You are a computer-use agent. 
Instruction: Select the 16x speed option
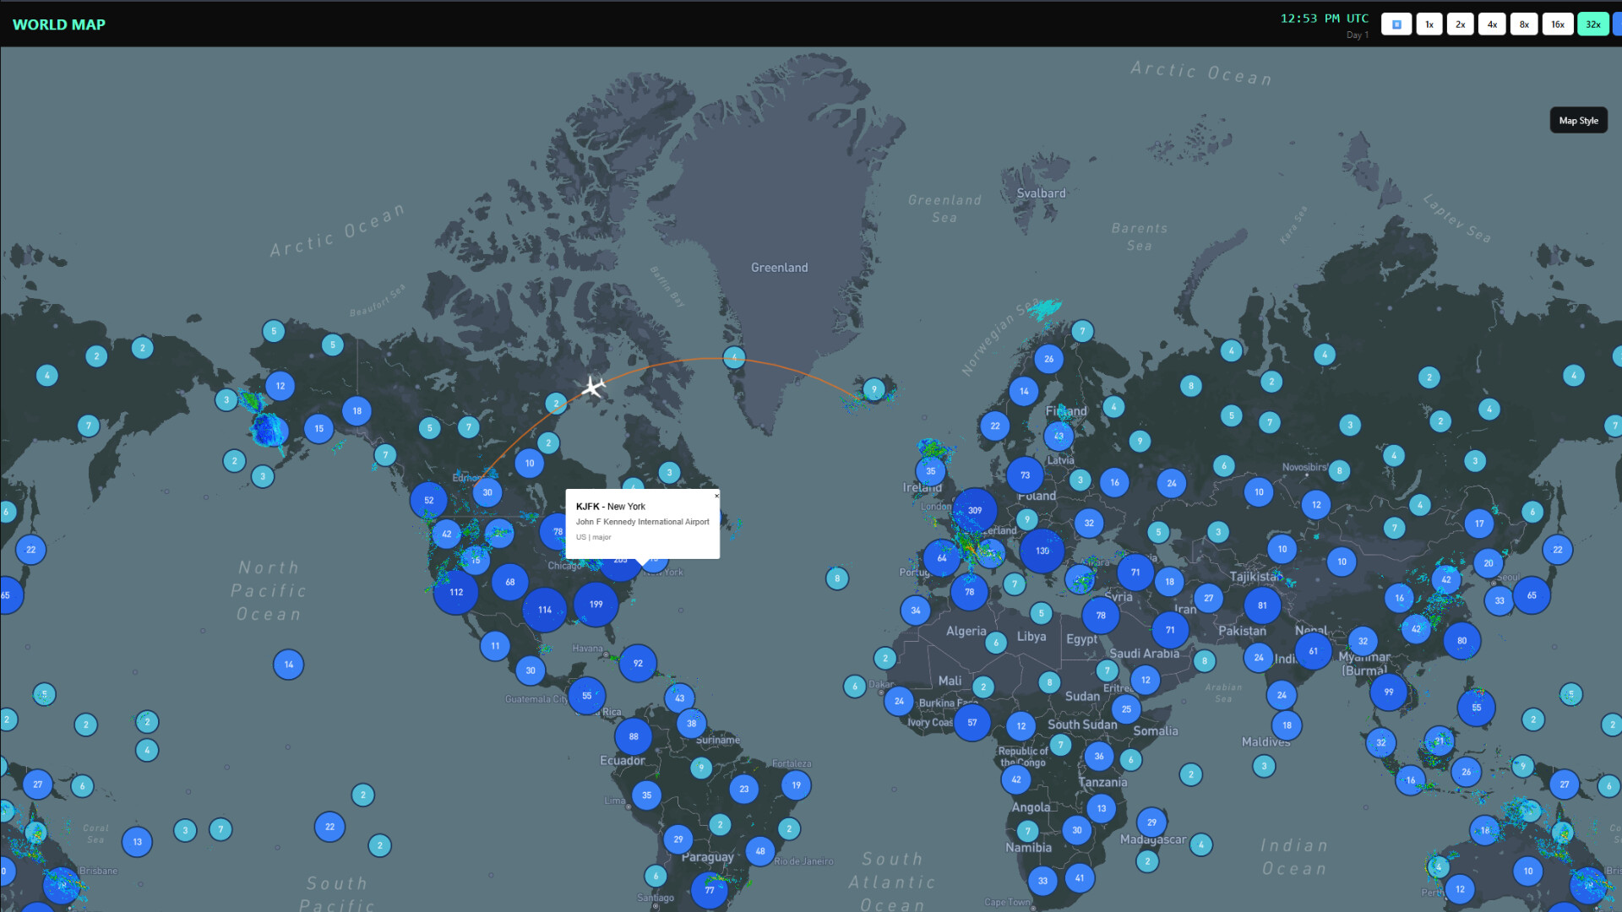1557,24
